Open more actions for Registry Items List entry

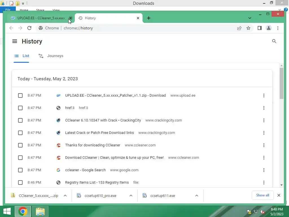[x=264, y=183]
